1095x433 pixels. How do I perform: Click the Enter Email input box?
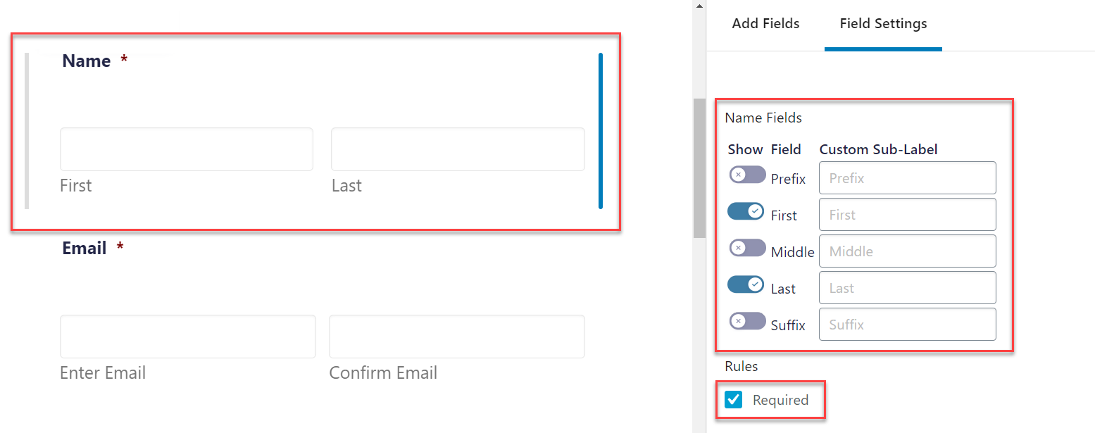click(188, 337)
